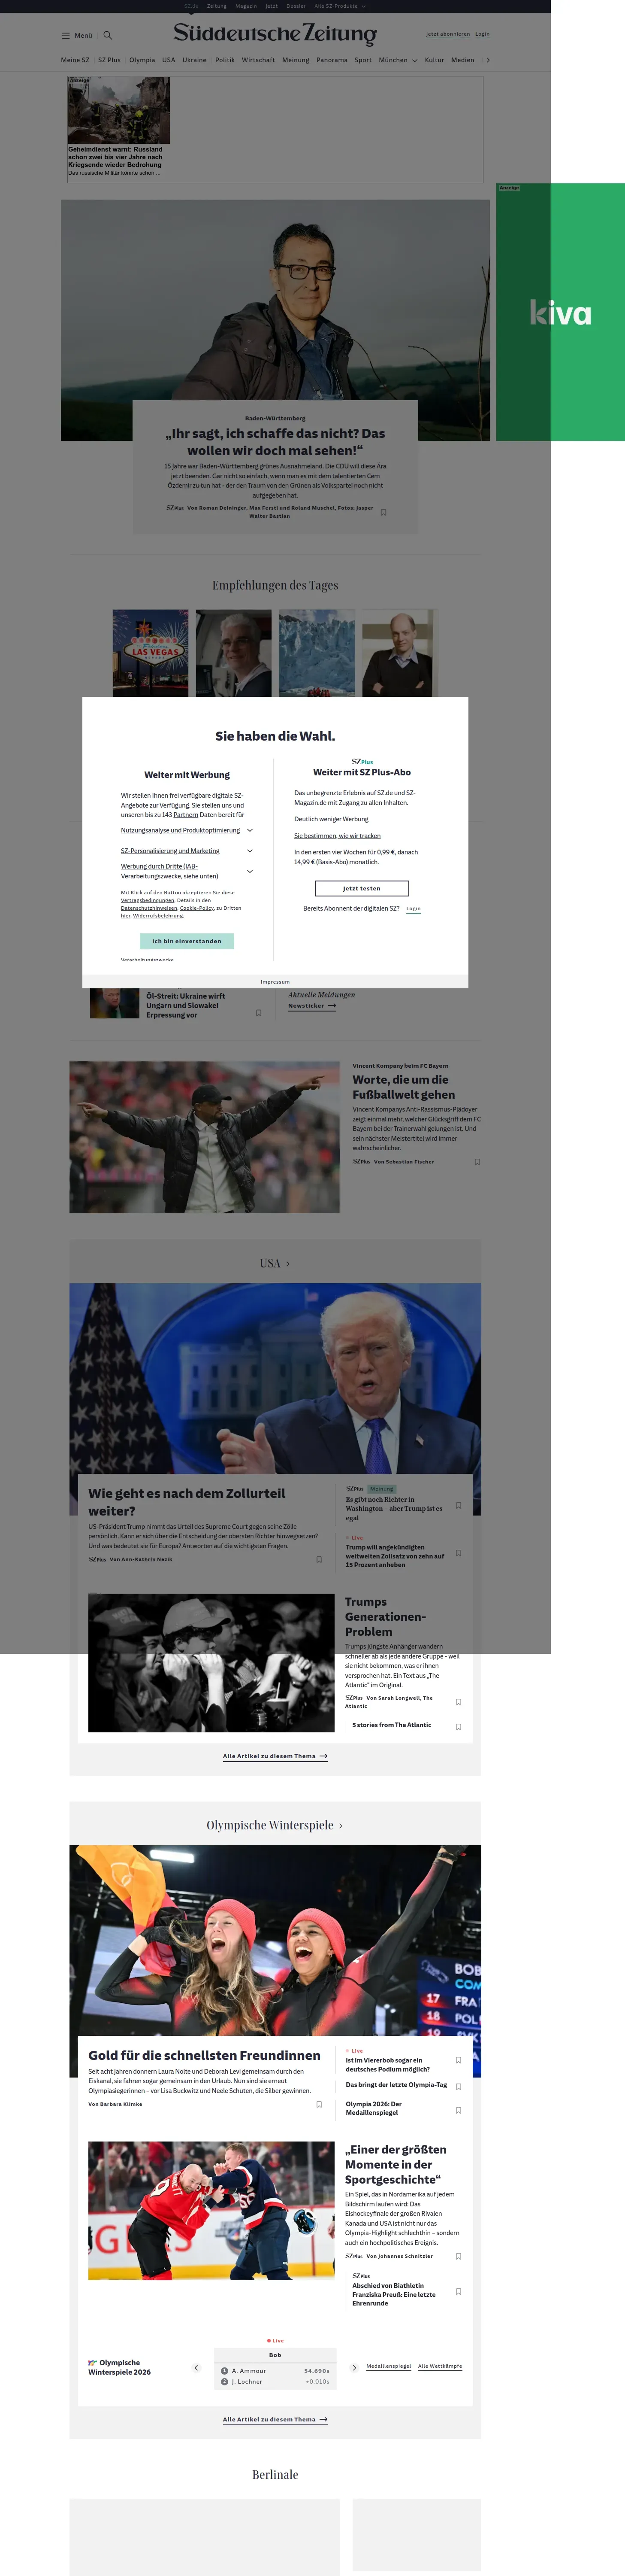Open 'Geheimdienst warnt: Russland' teaser
This screenshot has height=2576, width=625.
pyautogui.click(x=118, y=126)
